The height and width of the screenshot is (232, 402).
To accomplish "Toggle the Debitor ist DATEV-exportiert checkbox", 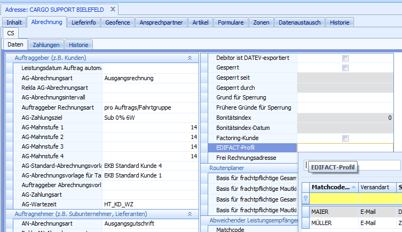I will pos(345,58).
